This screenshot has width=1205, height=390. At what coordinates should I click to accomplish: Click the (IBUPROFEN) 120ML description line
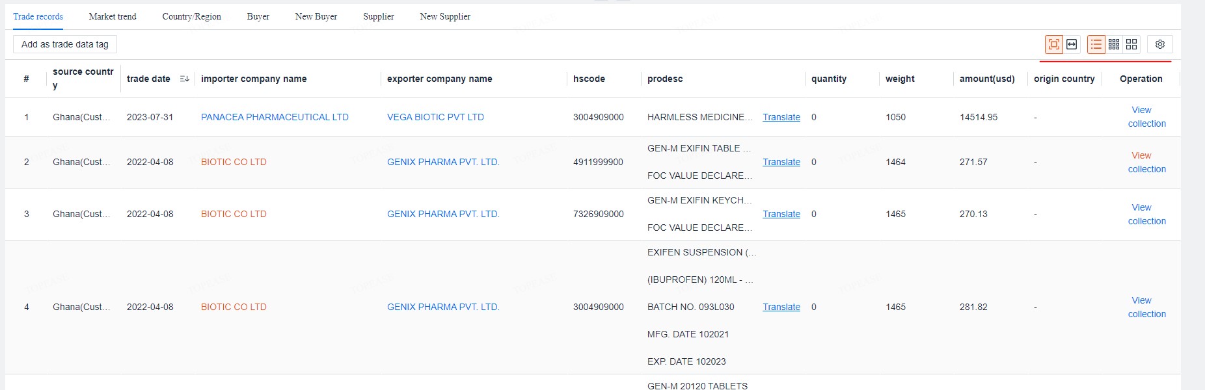[x=700, y=279]
